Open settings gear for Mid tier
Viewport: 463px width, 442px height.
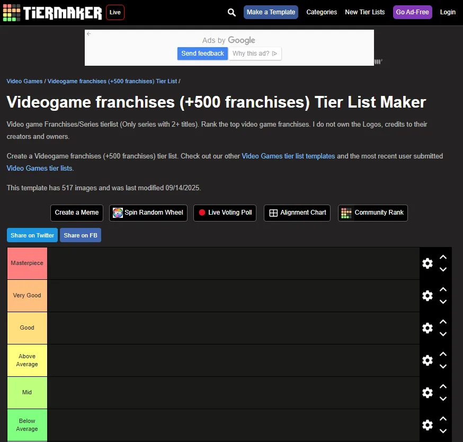428,393
